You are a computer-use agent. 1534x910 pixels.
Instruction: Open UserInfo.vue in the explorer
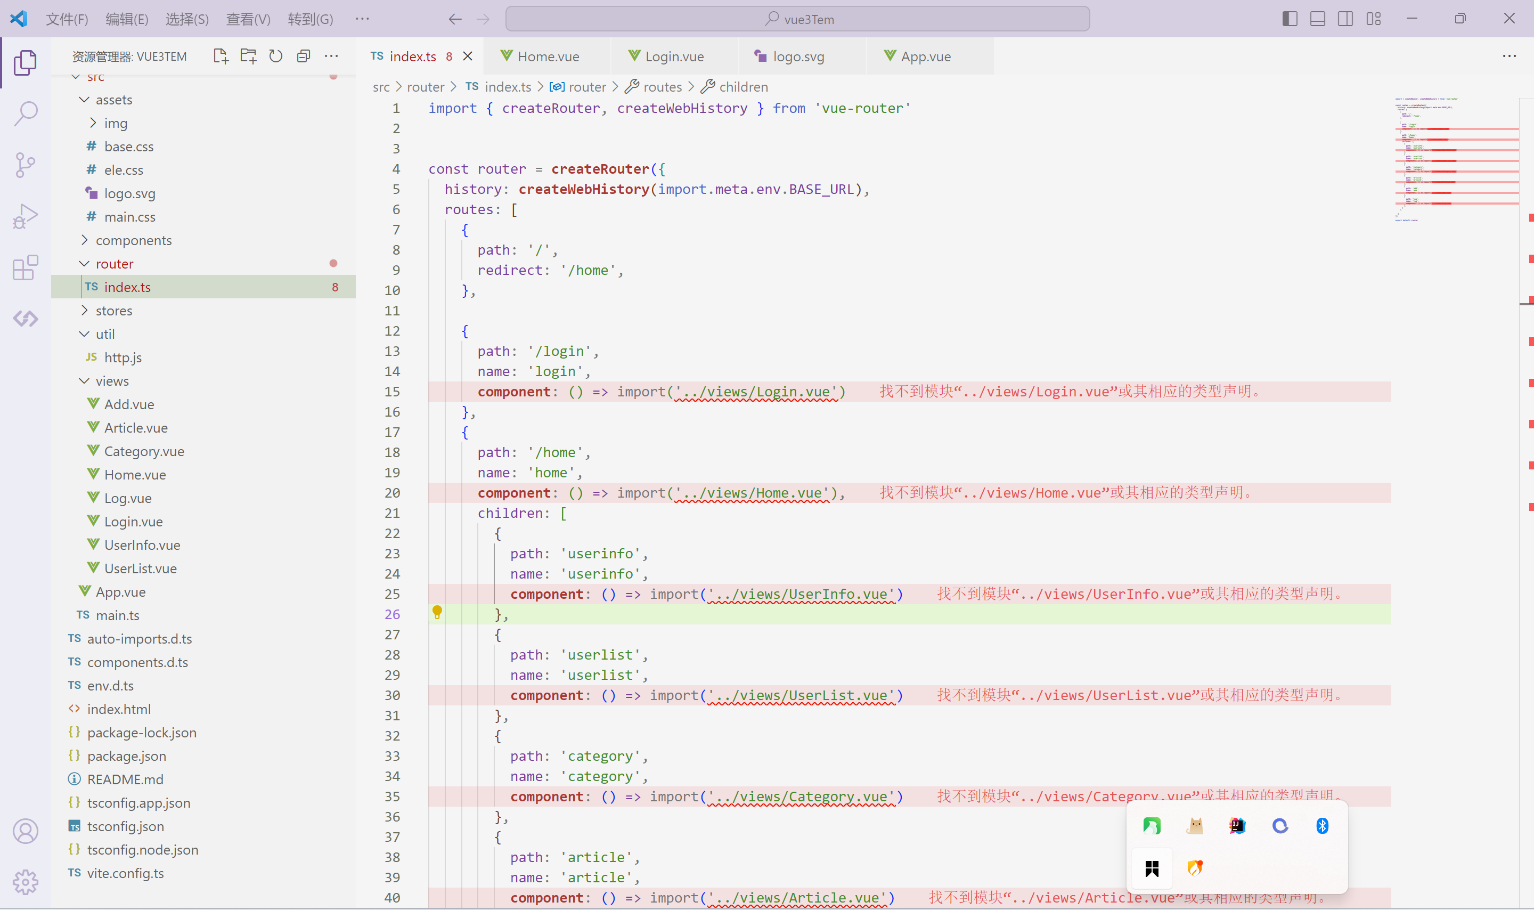tap(203, 545)
